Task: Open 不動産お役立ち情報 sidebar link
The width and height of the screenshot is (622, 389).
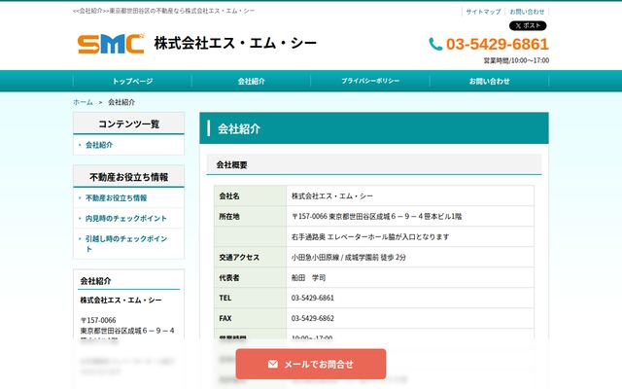Action: coord(117,197)
